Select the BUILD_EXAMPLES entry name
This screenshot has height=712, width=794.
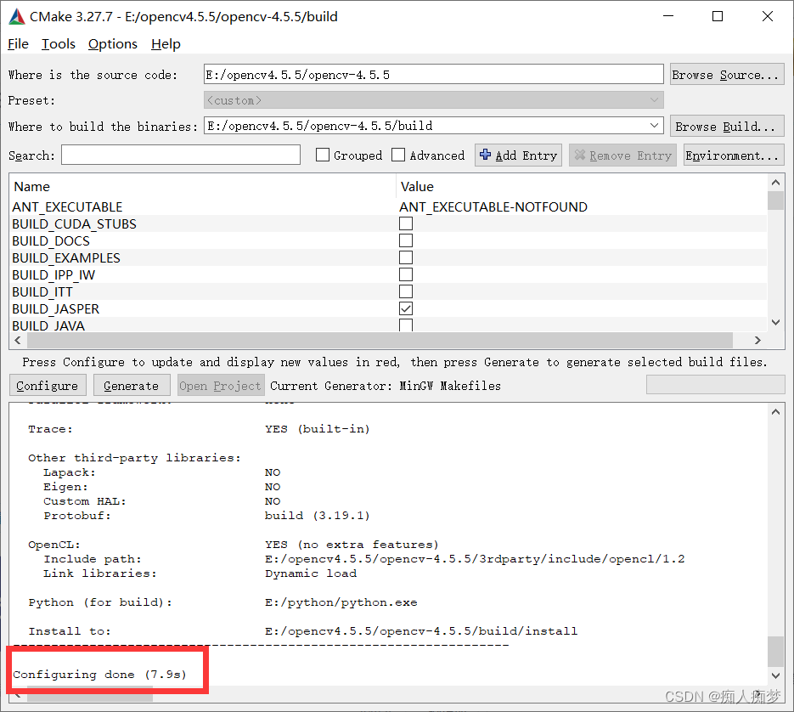point(66,258)
